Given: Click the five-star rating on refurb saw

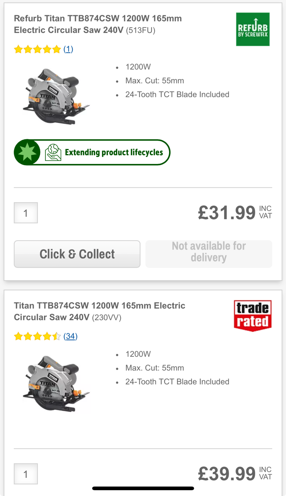Looking at the screenshot, I should pos(37,49).
